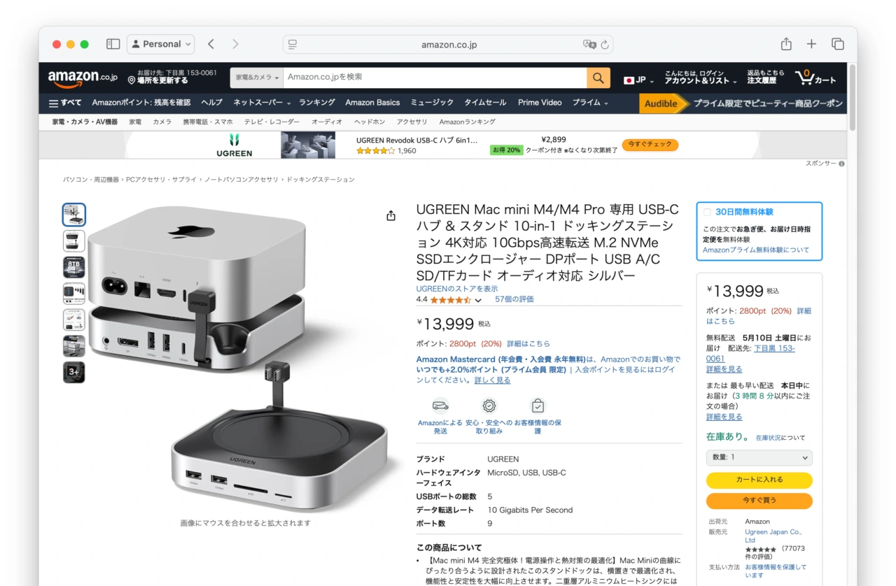This screenshot has width=896, height=586.
Task: Open the 数量 quantity dropdown
Action: [759, 457]
